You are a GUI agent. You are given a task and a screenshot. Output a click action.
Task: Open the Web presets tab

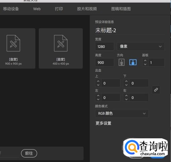(x=37, y=9)
